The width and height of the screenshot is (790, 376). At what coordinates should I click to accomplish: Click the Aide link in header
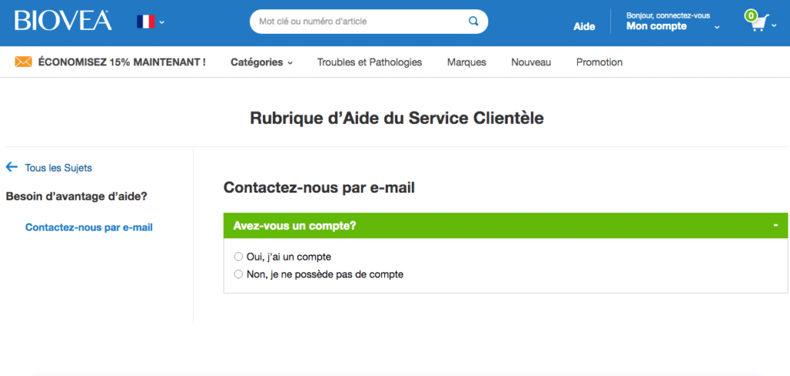[584, 27]
